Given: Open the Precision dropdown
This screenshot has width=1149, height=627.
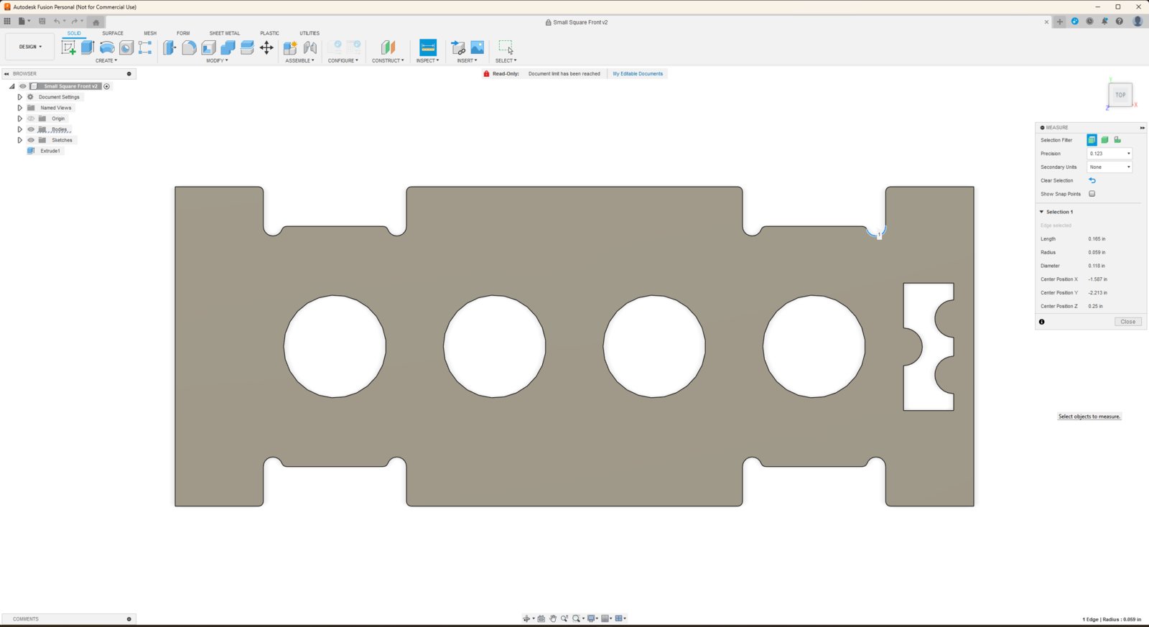Looking at the screenshot, I should (x=1110, y=154).
